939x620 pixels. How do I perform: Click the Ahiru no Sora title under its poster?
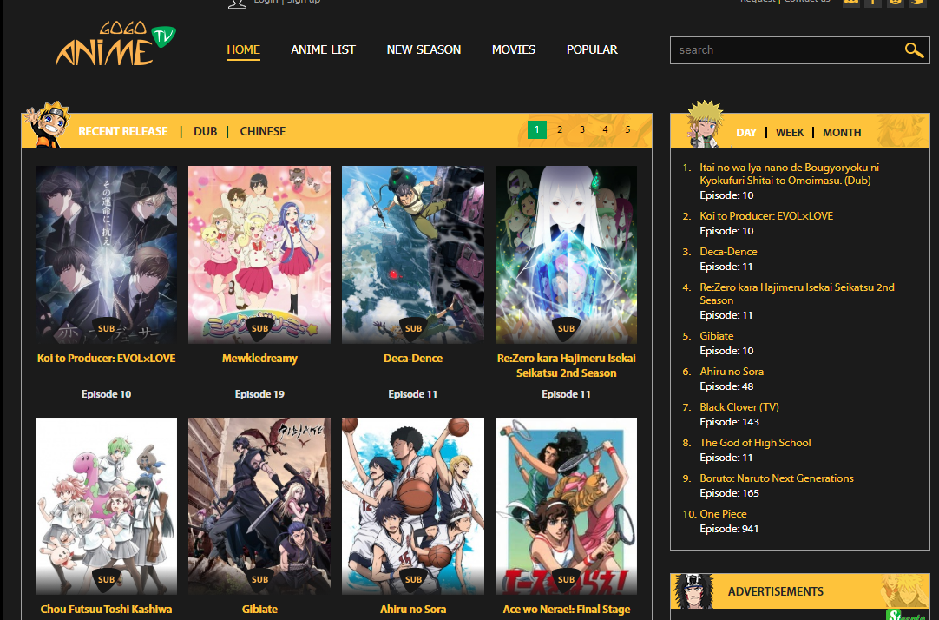[413, 610]
